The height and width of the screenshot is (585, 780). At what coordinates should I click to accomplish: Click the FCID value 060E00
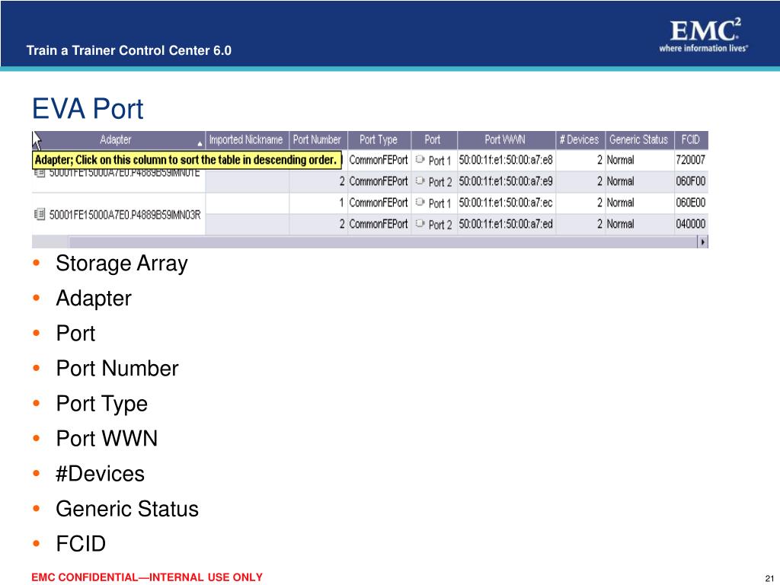click(x=690, y=203)
